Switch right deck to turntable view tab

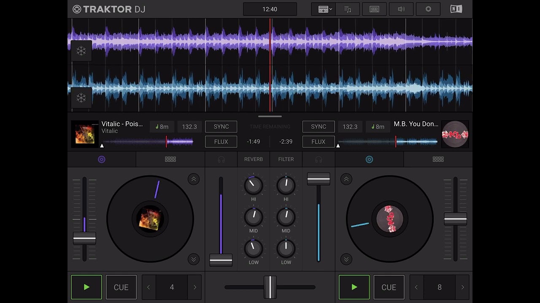[369, 159]
